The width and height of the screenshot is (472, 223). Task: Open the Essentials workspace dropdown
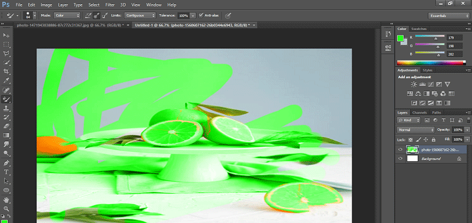(448, 16)
